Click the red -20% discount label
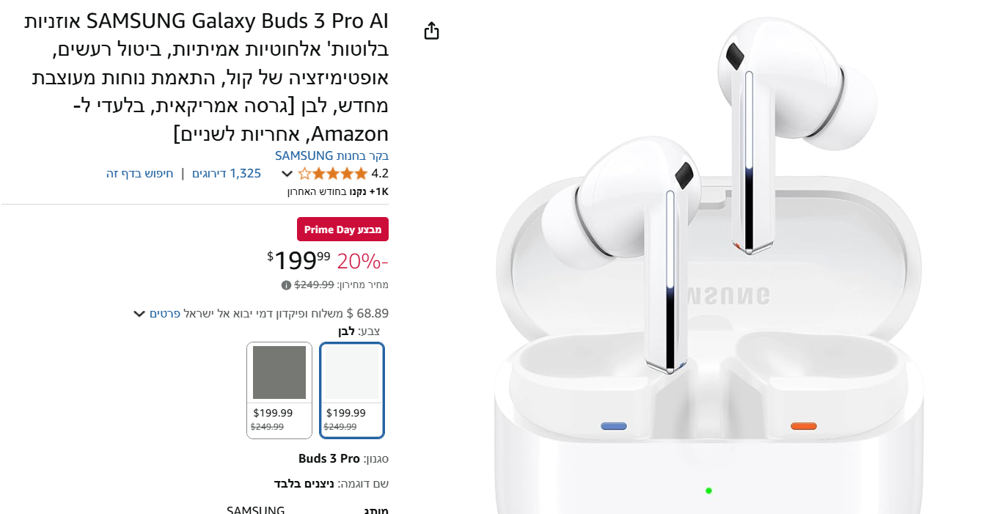 click(x=362, y=260)
